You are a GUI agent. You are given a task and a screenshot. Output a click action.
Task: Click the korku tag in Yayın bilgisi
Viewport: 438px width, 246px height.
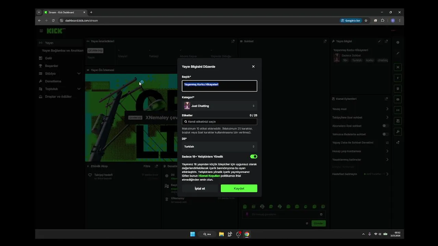click(x=370, y=60)
